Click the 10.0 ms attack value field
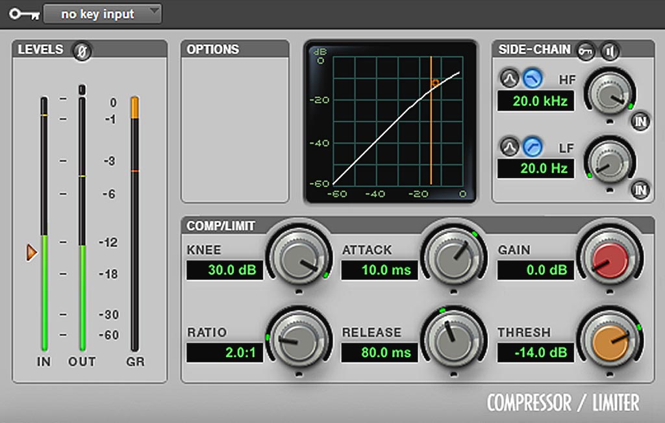Viewport: 665px width, 423px height. [x=379, y=270]
